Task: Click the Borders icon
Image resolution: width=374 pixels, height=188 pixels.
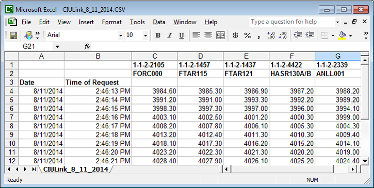Action: (324, 36)
